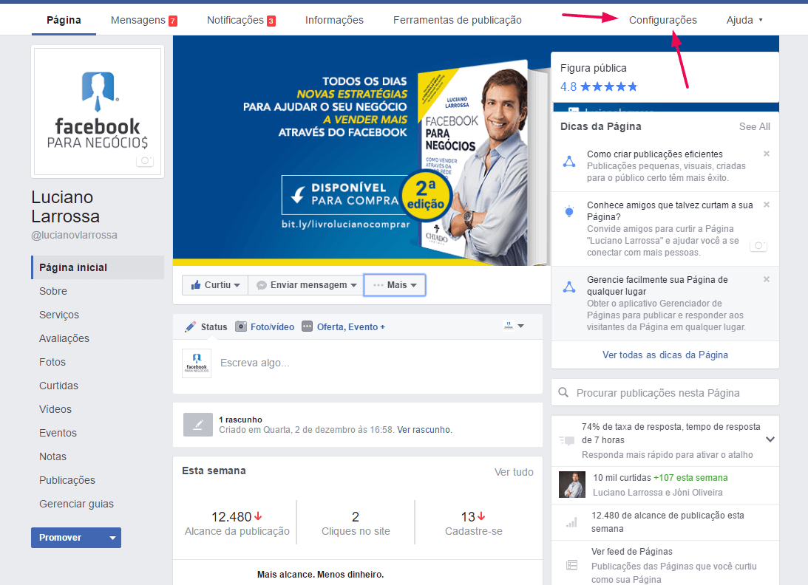The image size is (808, 585).
Task: Click the pencil icon beside Status
Action: [190, 326]
